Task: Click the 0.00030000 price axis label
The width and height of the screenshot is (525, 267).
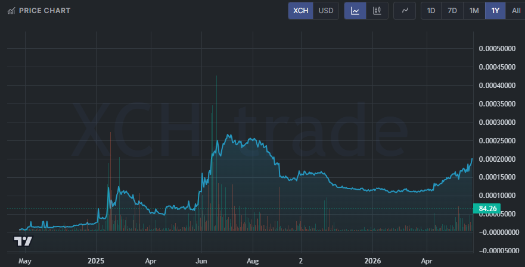Action: coord(497,122)
